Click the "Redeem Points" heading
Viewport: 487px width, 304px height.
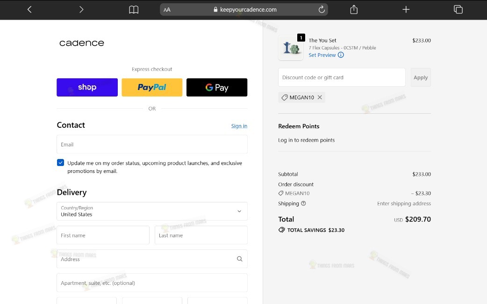point(299,126)
